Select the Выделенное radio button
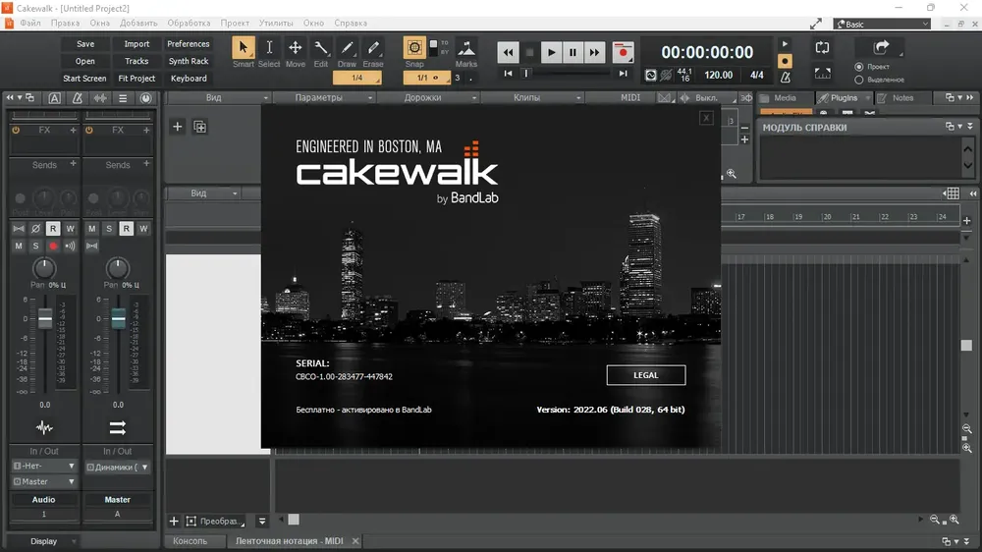The width and height of the screenshot is (982, 552). click(x=858, y=80)
